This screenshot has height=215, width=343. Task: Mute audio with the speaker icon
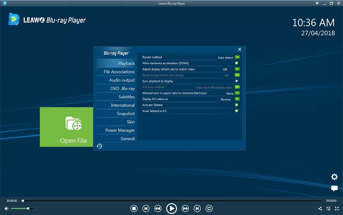[x=7, y=208]
